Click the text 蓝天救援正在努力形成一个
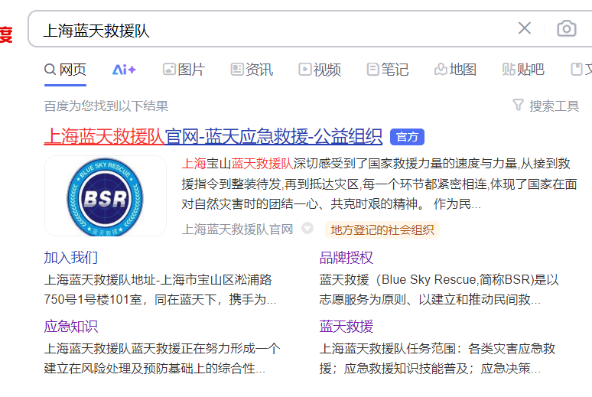Screen dimensions: 592x397 point(206,348)
